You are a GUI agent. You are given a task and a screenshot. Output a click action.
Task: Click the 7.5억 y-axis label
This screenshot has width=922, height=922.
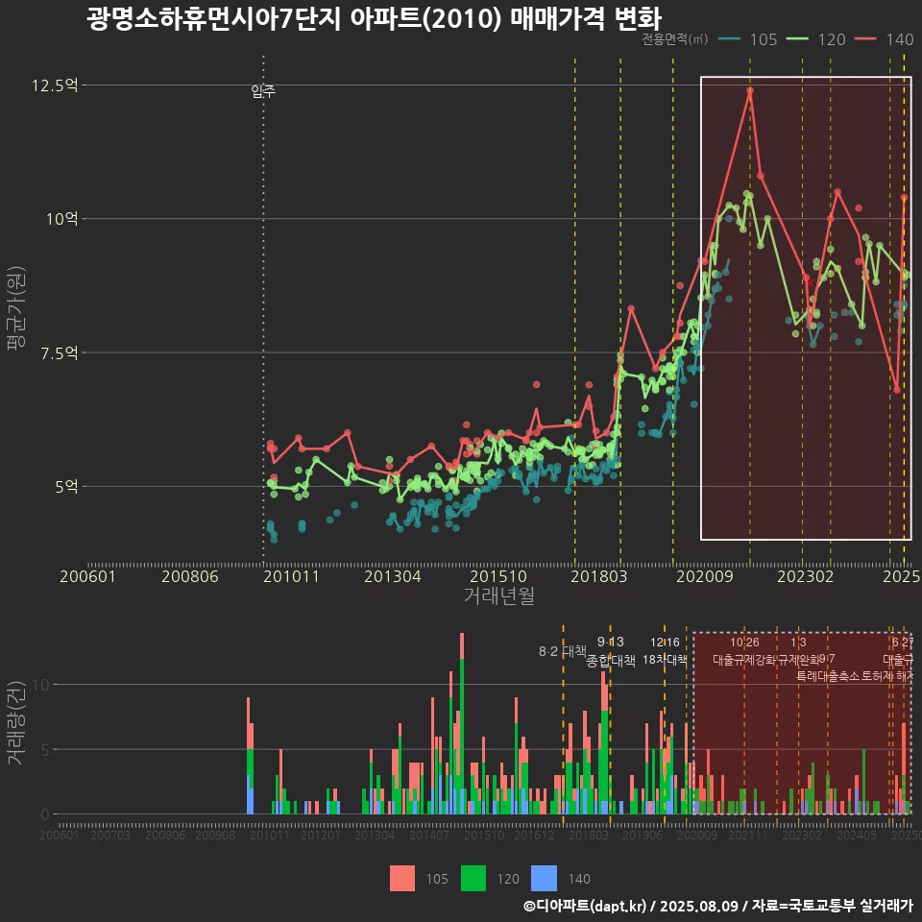tap(59, 352)
